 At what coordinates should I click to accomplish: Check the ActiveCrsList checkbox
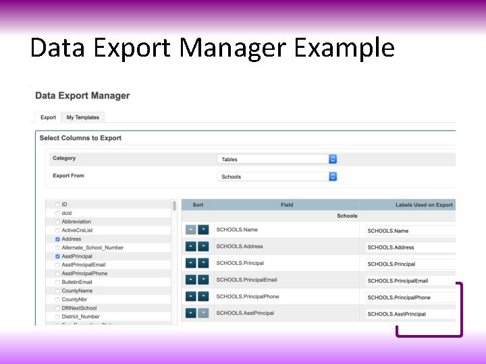pos(57,231)
